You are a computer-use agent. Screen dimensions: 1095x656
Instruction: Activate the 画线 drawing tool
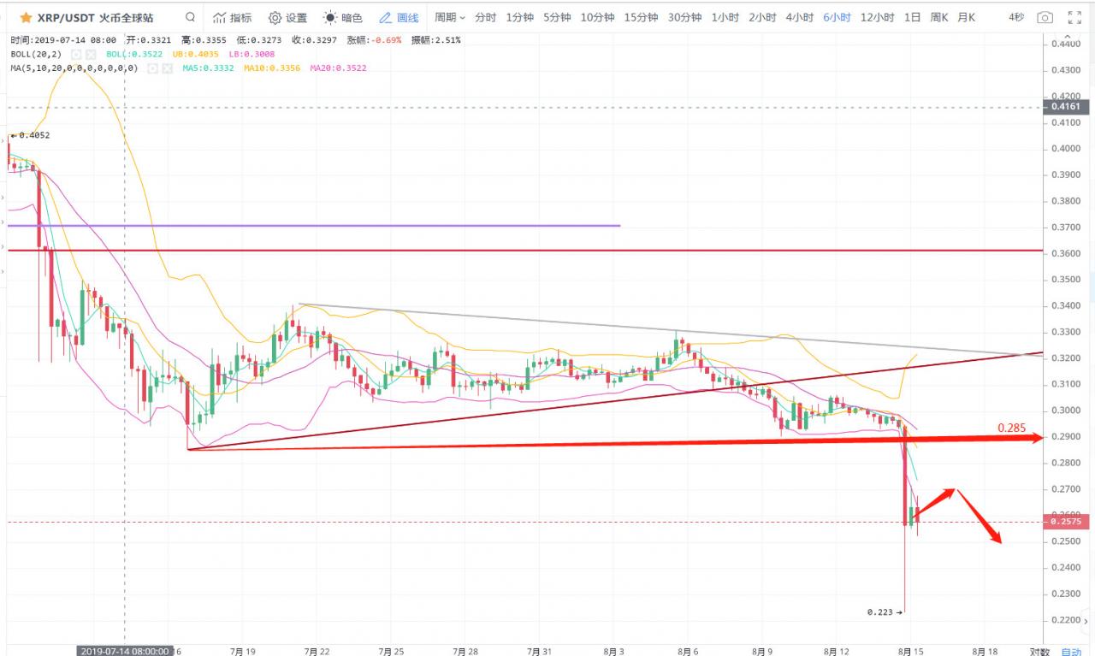[x=399, y=17]
